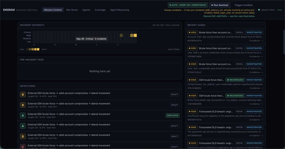This screenshot has height=149, width=285.
Task: Open the case 'Compromised svc_deploy user credentials'
Action: [225, 84]
